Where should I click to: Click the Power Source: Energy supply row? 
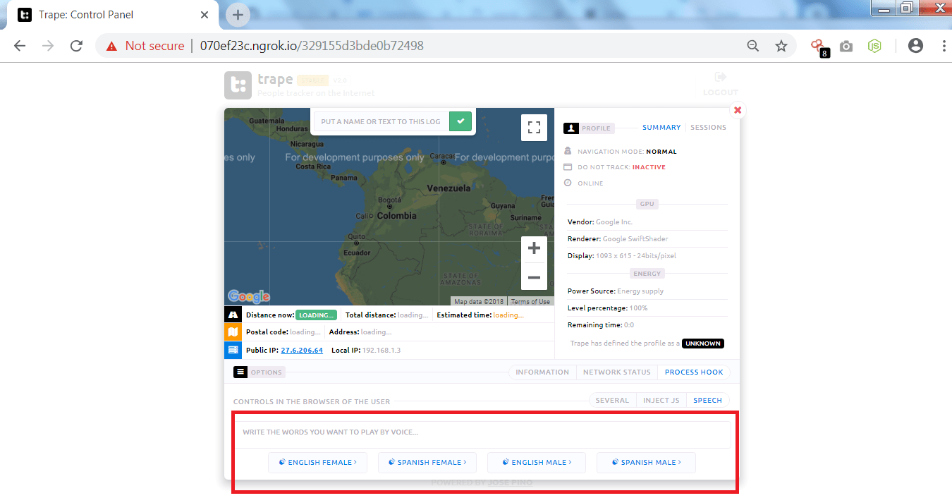pos(647,291)
